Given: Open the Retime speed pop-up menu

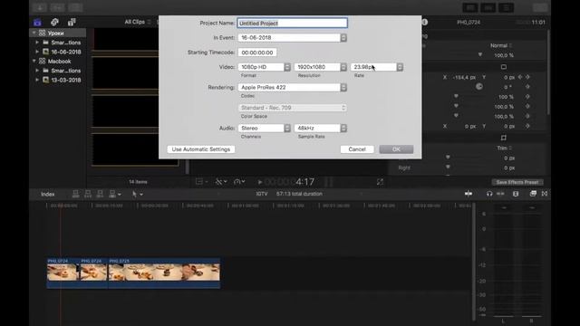Looking at the screenshot, I should (x=239, y=182).
